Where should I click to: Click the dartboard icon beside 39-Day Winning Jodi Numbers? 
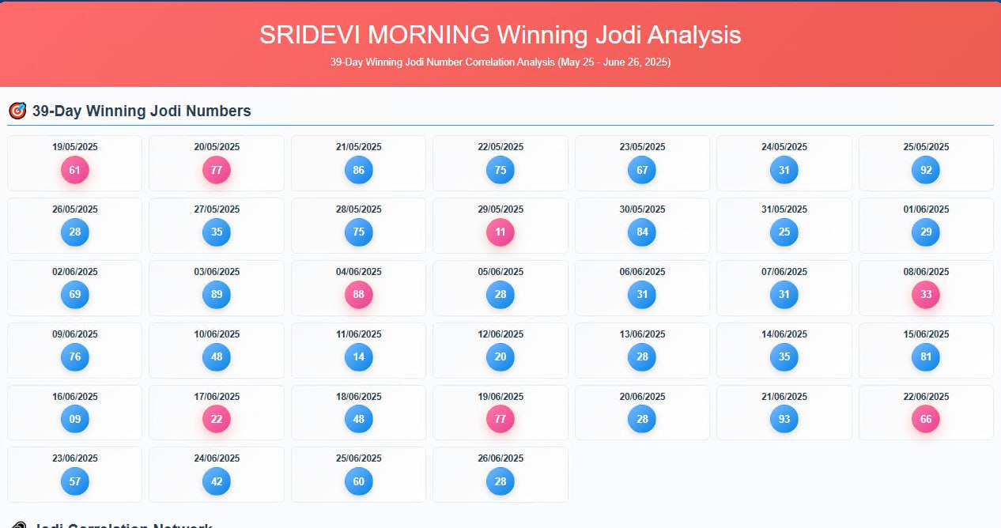(16, 111)
